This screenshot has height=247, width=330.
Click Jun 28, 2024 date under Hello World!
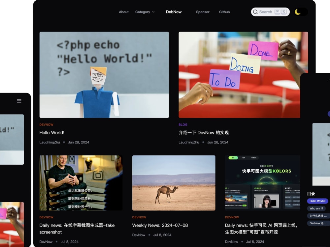[79, 142]
